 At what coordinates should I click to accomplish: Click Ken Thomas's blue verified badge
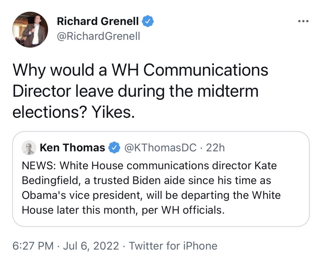[114, 148]
